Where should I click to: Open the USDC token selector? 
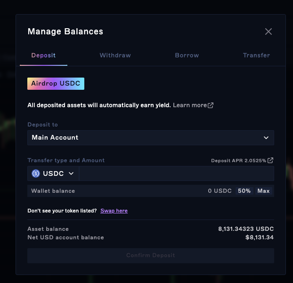click(x=53, y=173)
